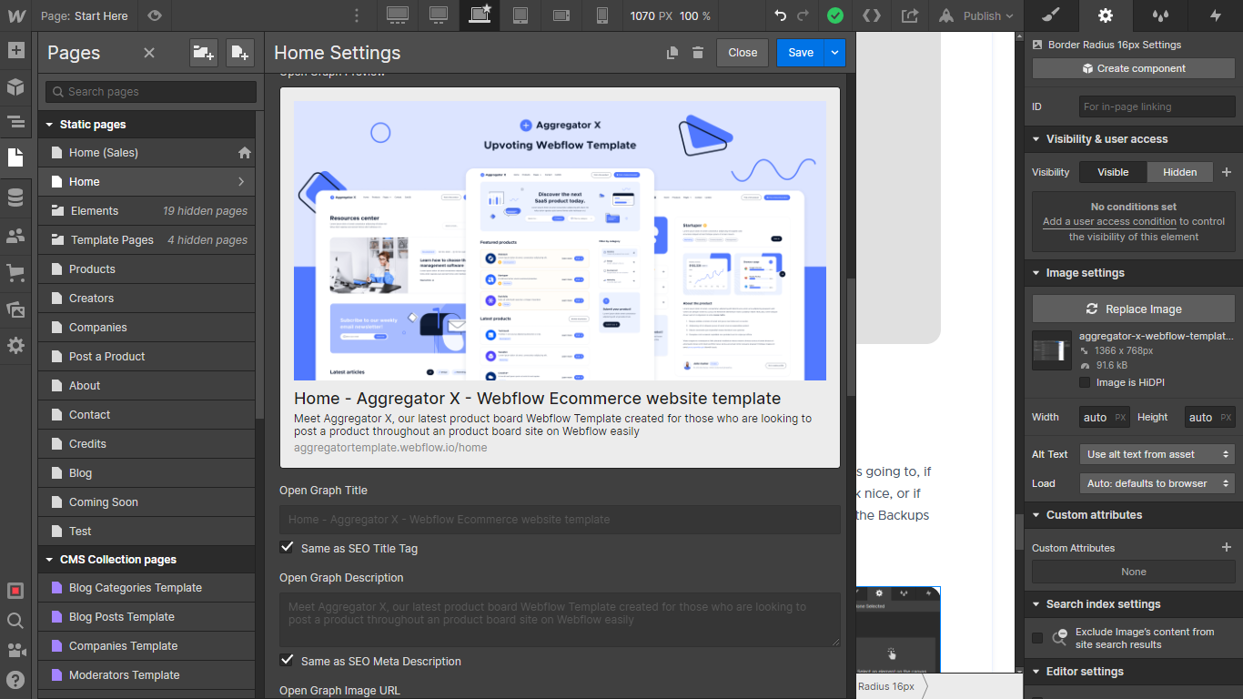Click the ID in-page linking field
The image size is (1243, 699).
[x=1157, y=106]
